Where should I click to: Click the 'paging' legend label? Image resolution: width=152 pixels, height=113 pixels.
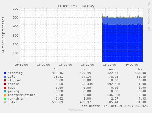tap(13, 91)
